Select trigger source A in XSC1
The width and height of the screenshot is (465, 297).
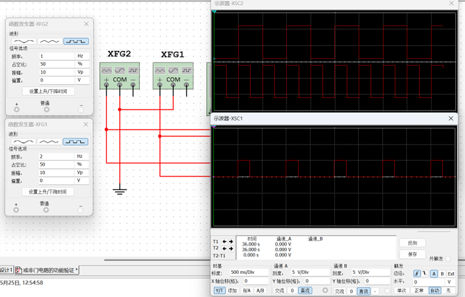434,273
